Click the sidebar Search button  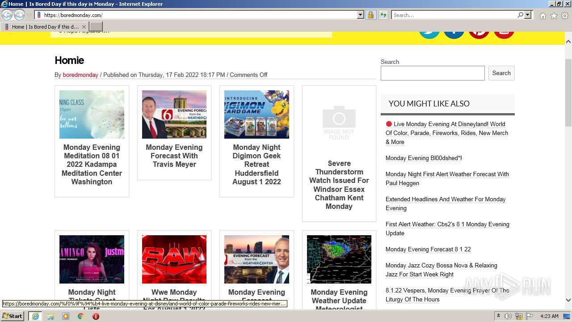[501, 73]
